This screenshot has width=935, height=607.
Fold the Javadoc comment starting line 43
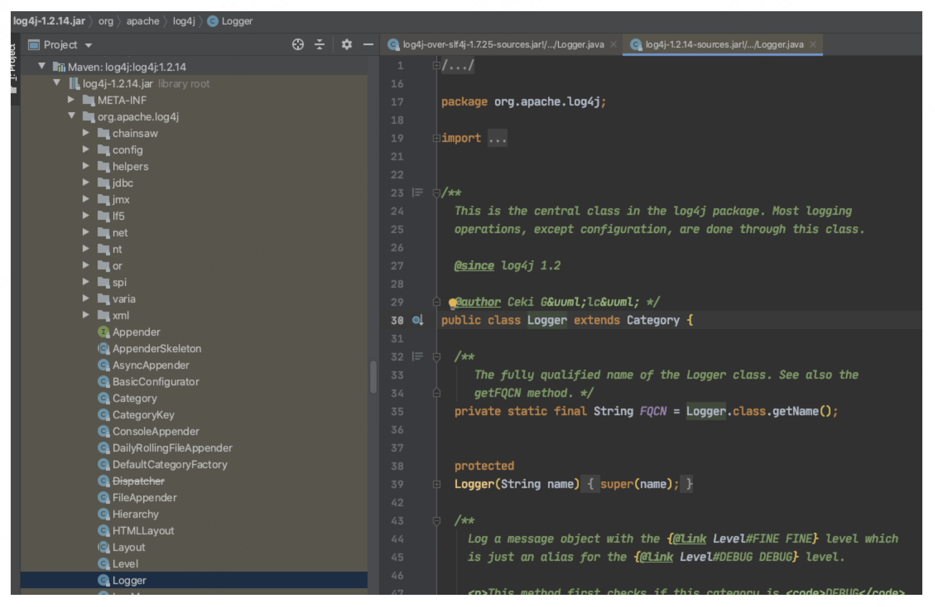[436, 521]
